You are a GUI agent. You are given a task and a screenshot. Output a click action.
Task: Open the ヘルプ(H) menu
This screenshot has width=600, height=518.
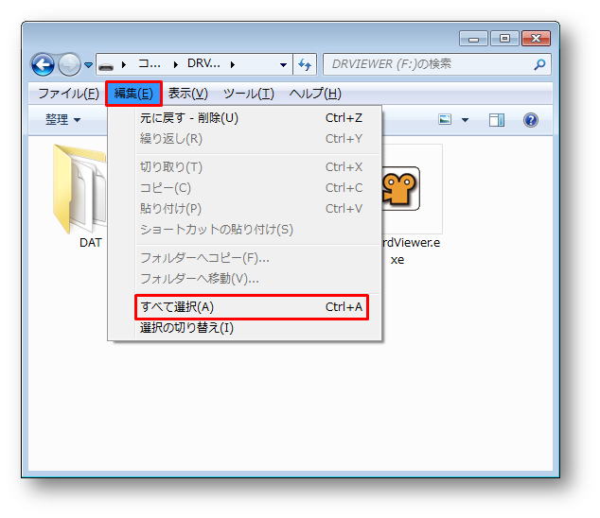coord(315,94)
